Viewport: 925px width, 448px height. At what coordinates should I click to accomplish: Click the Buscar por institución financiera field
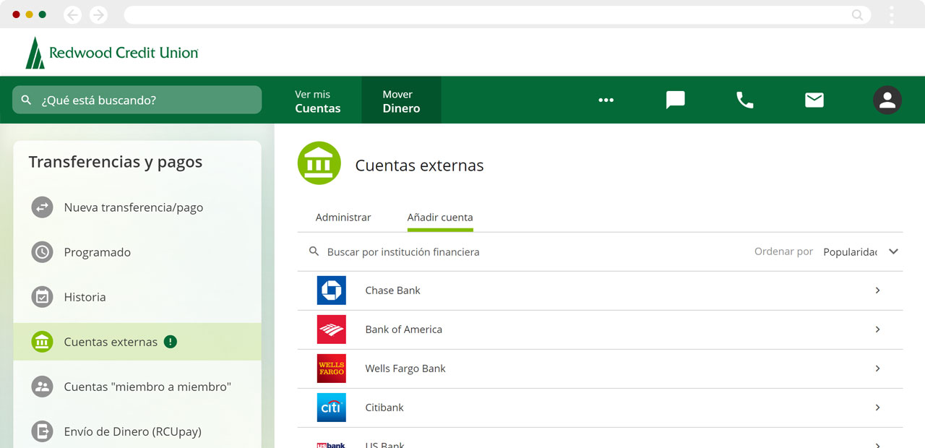pyautogui.click(x=403, y=252)
